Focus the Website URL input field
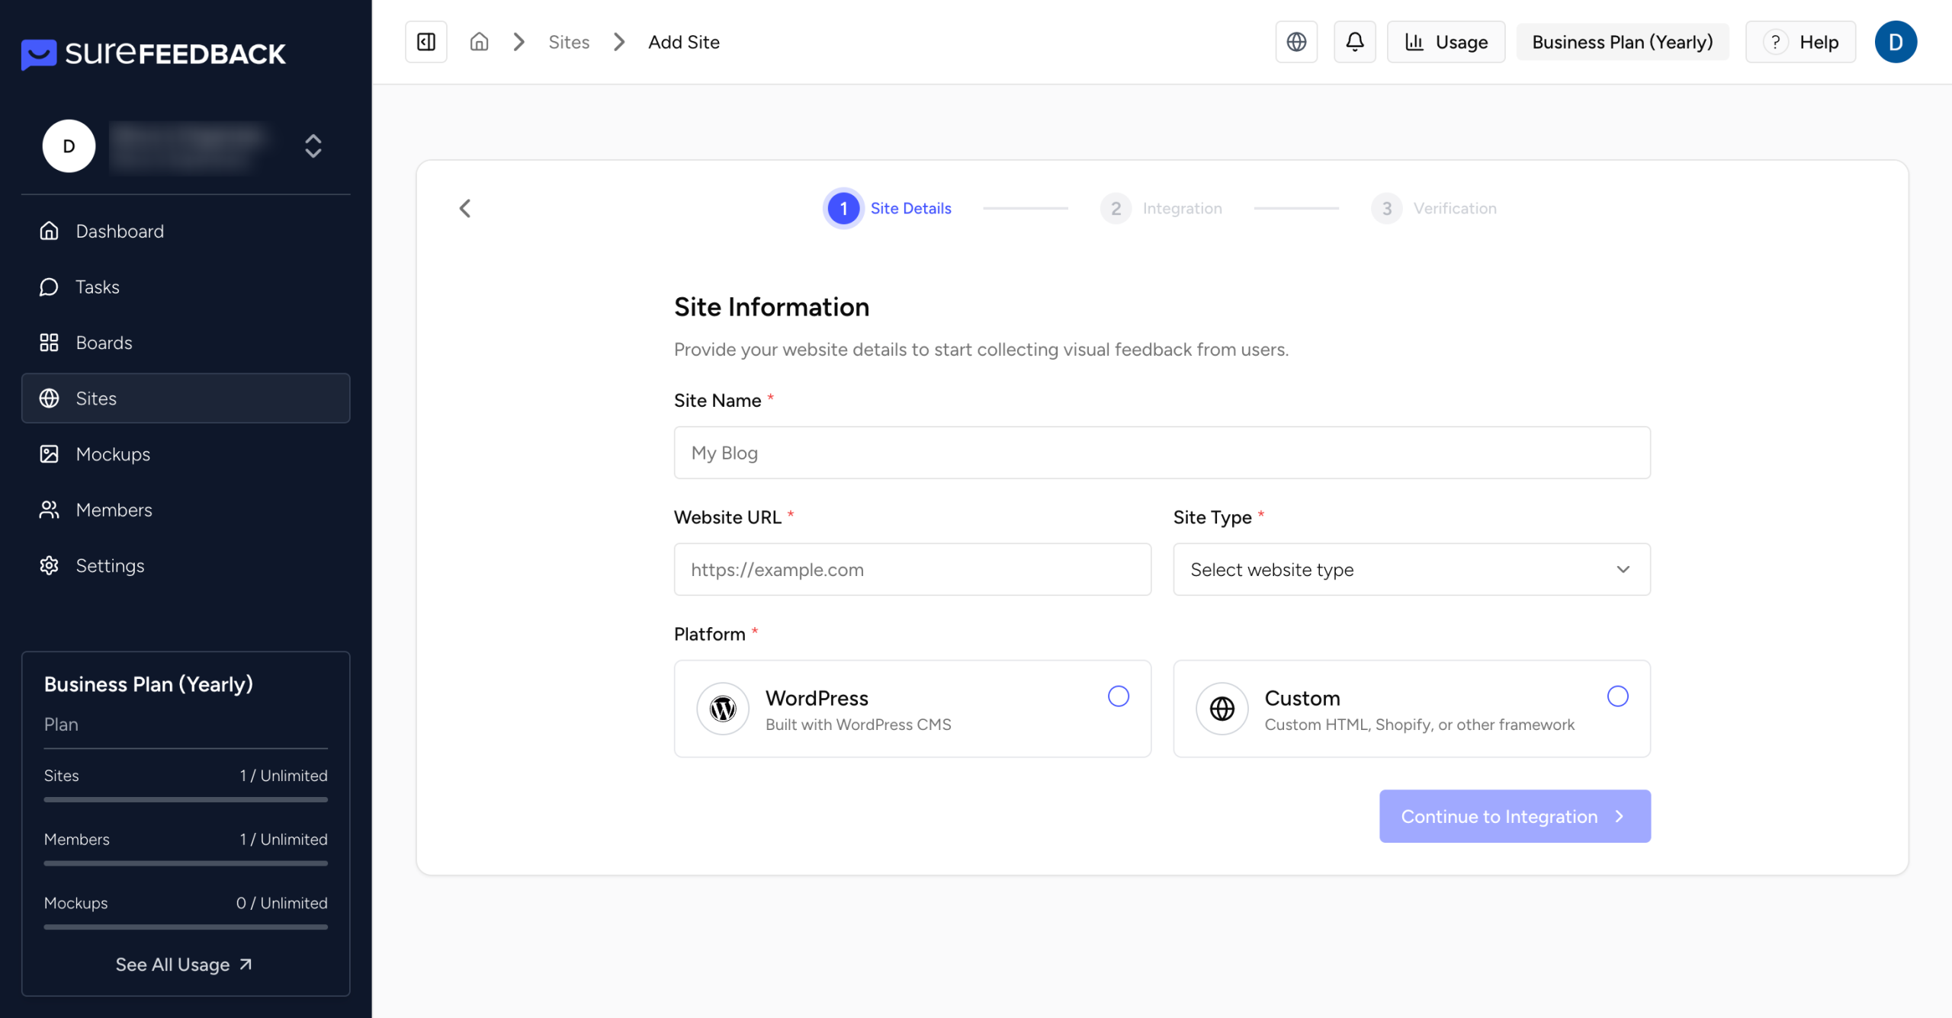The height and width of the screenshot is (1018, 1952). (912, 569)
